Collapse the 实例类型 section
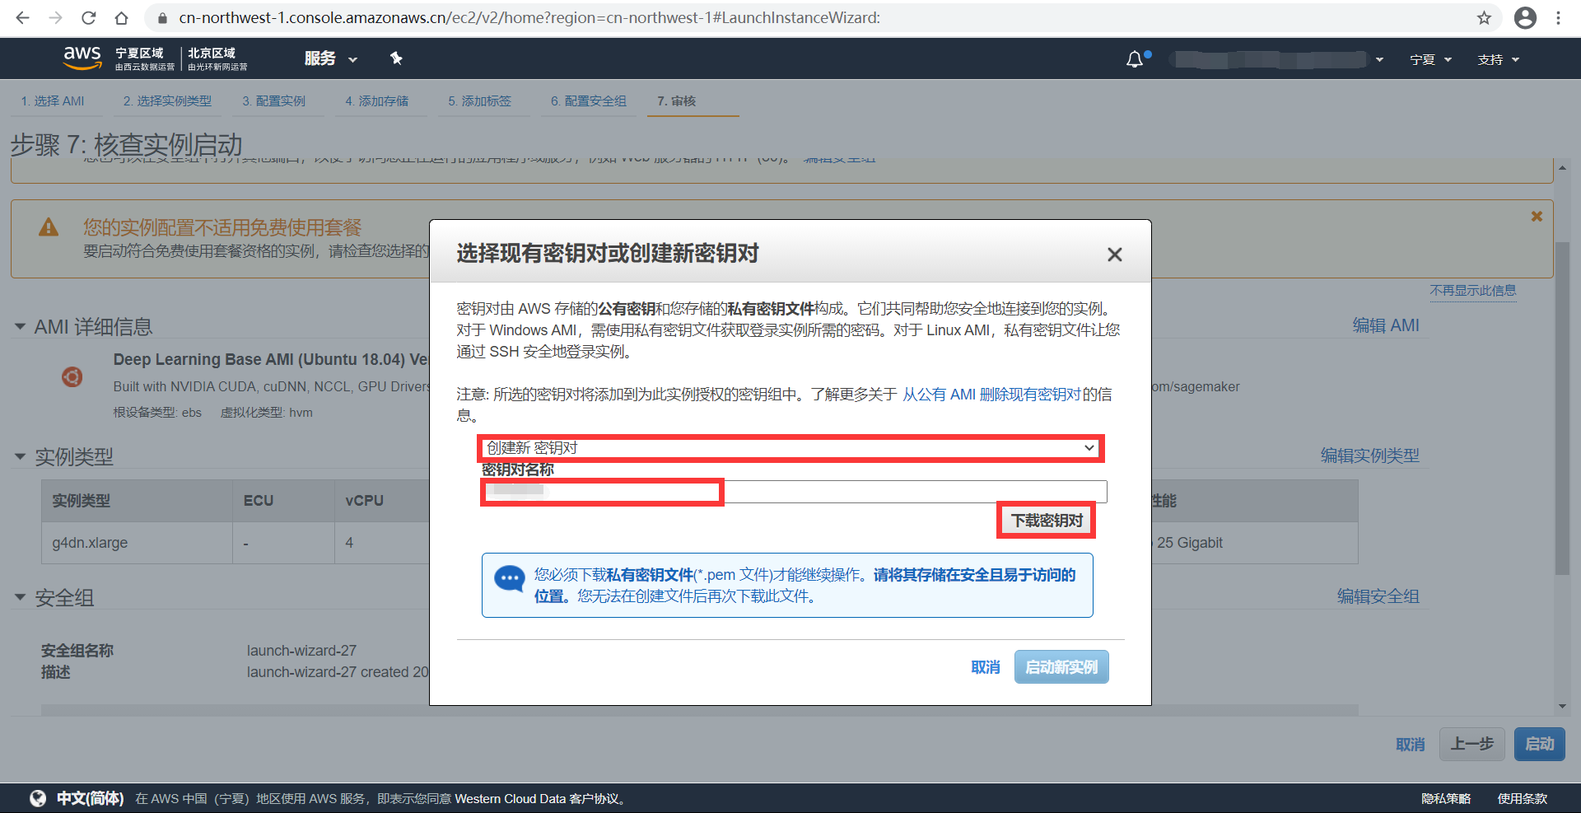The image size is (1581, 813). coord(20,456)
